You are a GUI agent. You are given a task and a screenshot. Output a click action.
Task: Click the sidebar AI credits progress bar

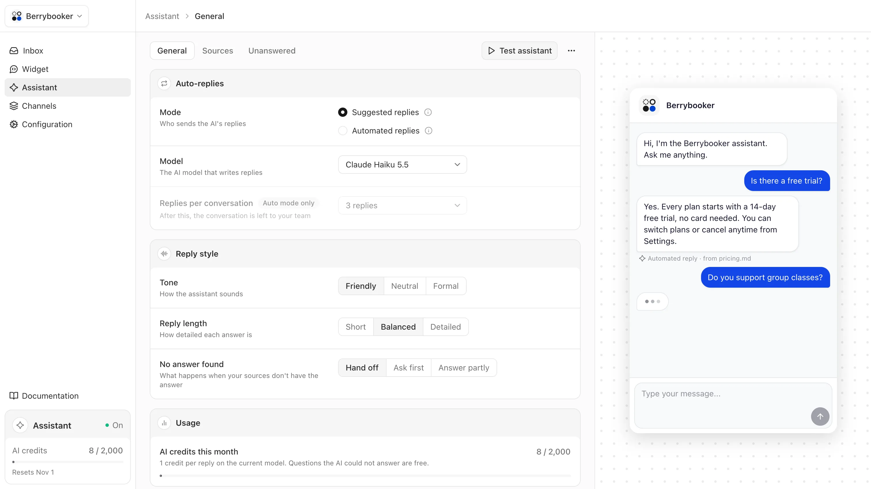coord(68,462)
